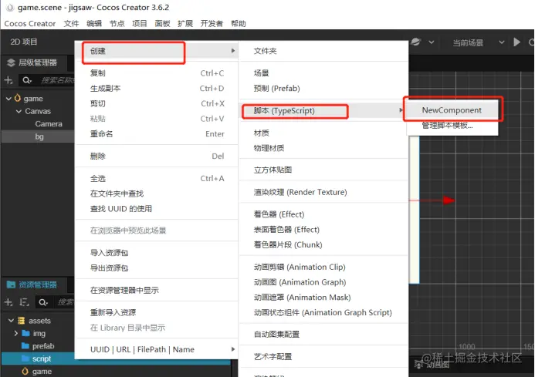Open the Help (帮助) menu
This screenshot has width=535, height=377.
(x=238, y=24)
